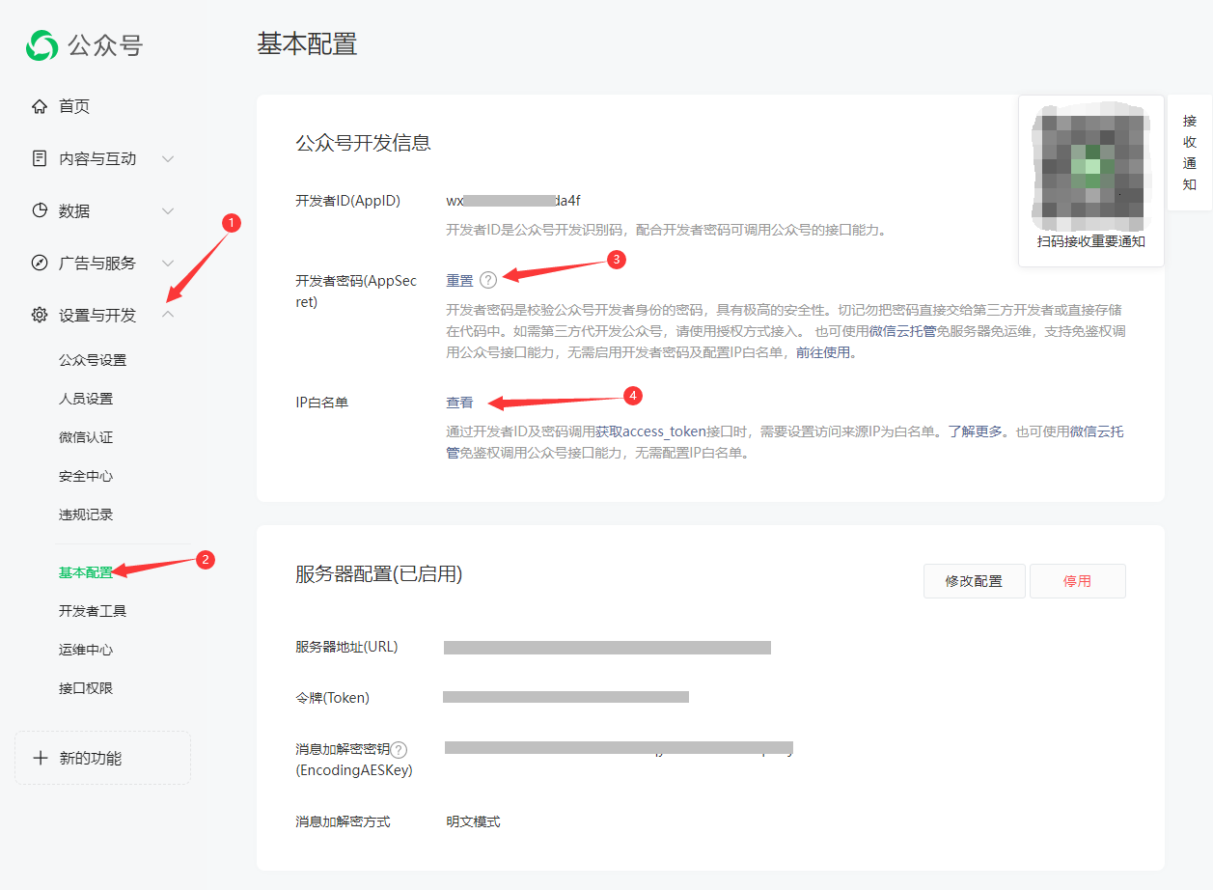Expand the 数据 section chevron

point(168,210)
